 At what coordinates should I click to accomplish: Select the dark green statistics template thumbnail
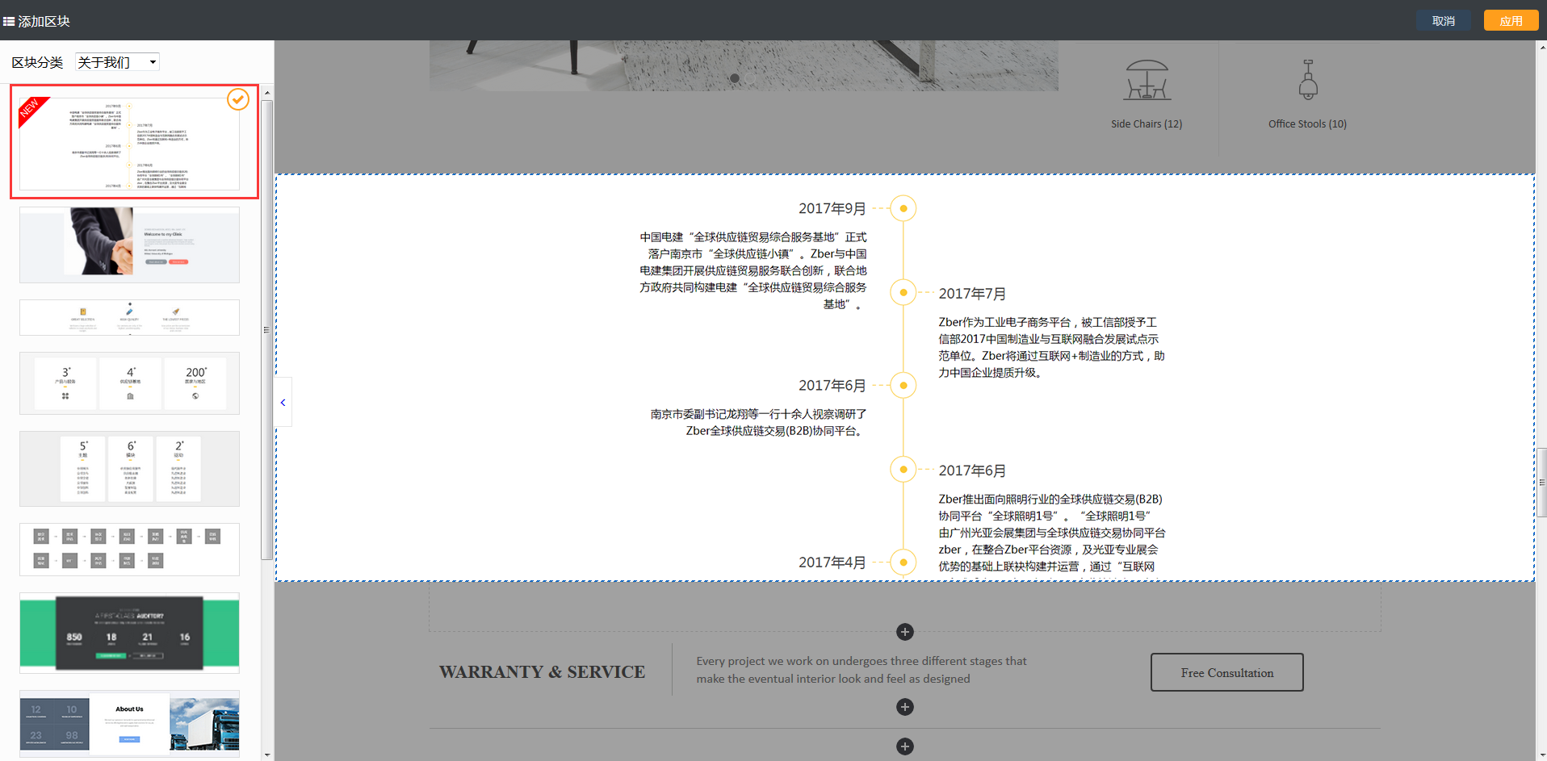pos(129,632)
